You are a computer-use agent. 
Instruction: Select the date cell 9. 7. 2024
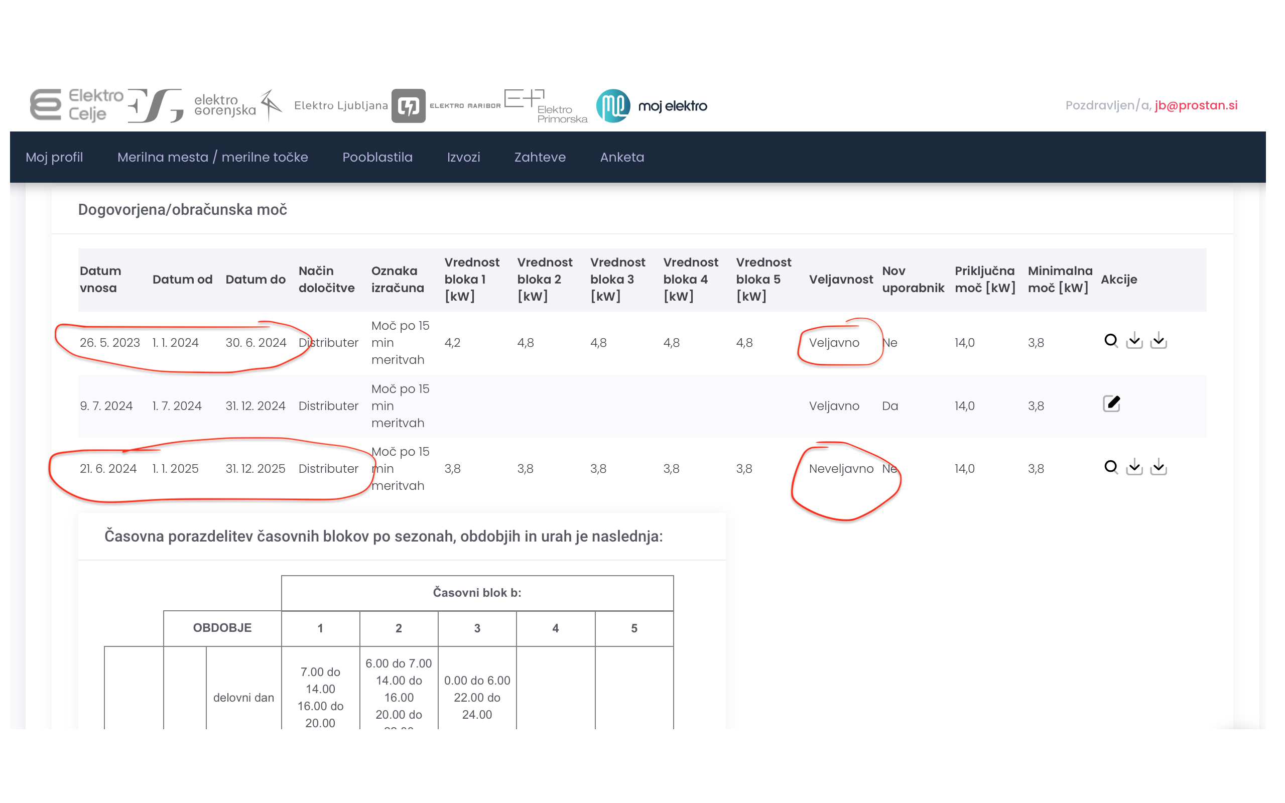106,406
